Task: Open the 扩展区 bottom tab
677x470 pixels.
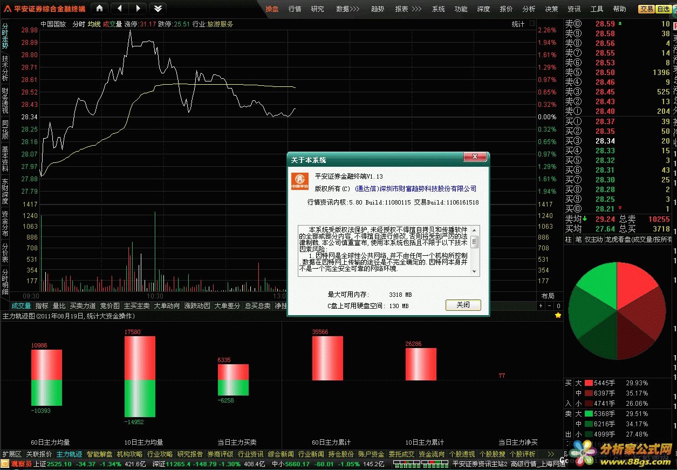Action: [12, 454]
